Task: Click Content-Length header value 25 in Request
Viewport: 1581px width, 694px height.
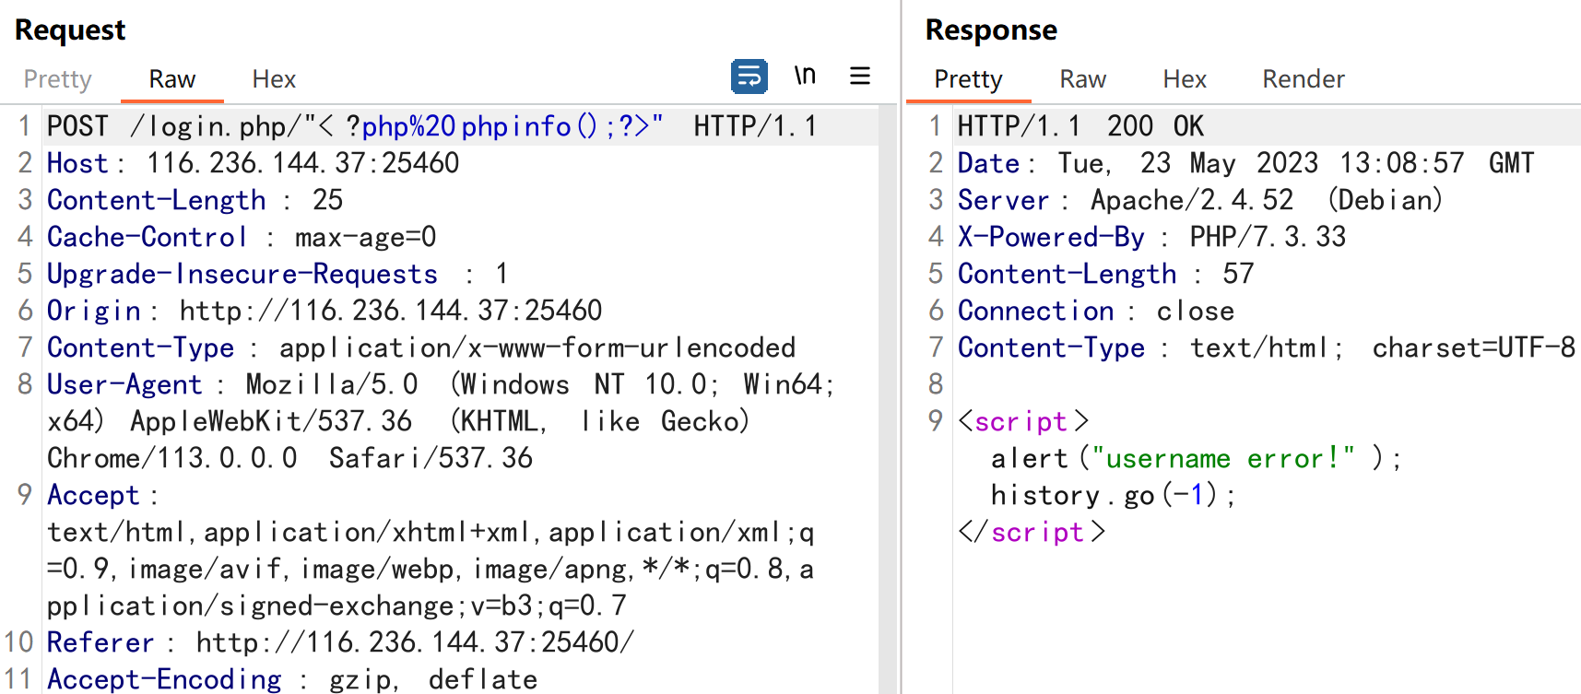Action: (x=327, y=200)
